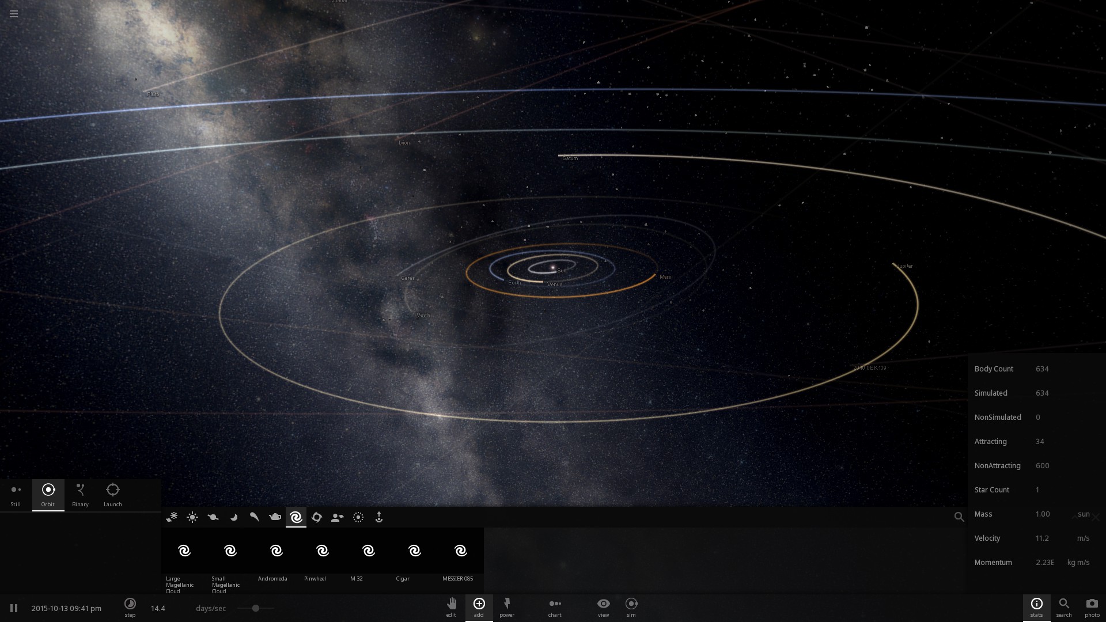
Task: Select the Binary placement mode
Action: tap(80, 495)
